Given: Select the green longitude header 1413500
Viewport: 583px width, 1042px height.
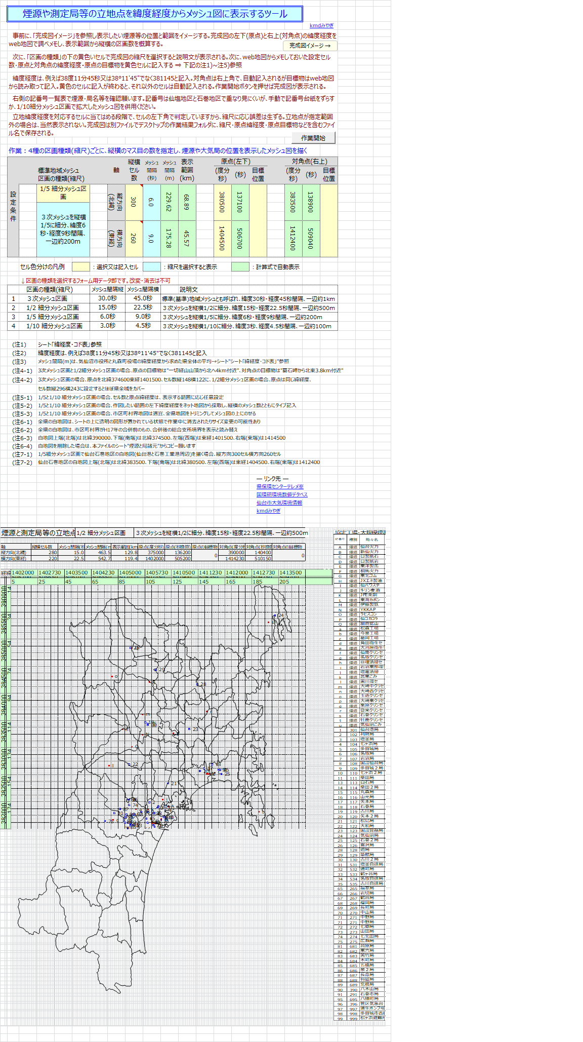Looking at the screenshot, I should [x=291, y=573].
